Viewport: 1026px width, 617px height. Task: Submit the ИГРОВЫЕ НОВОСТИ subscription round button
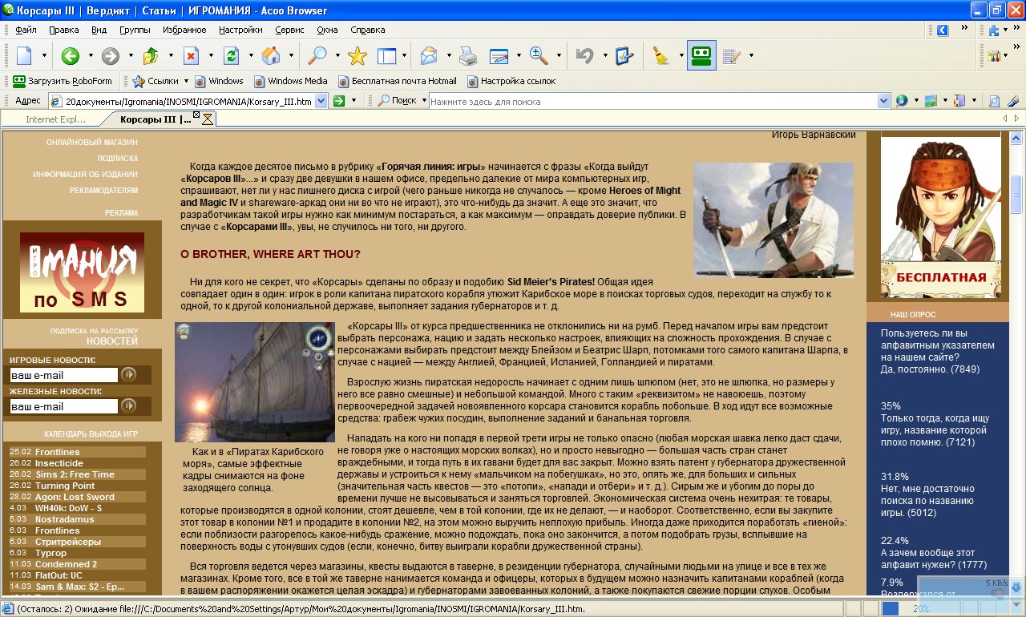[x=128, y=374]
